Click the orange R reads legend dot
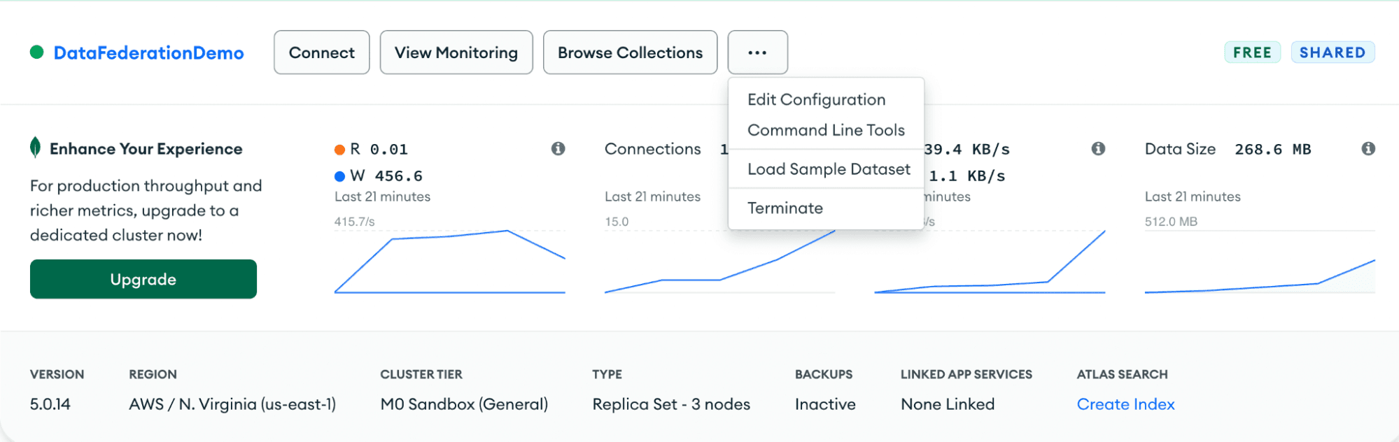The image size is (1399, 442). [339, 150]
